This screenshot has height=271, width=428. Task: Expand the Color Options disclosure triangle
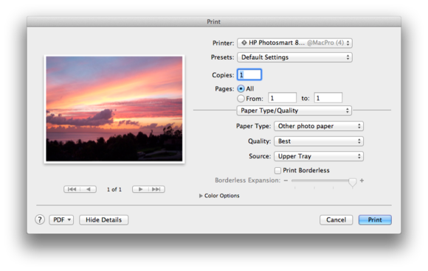[x=201, y=196]
